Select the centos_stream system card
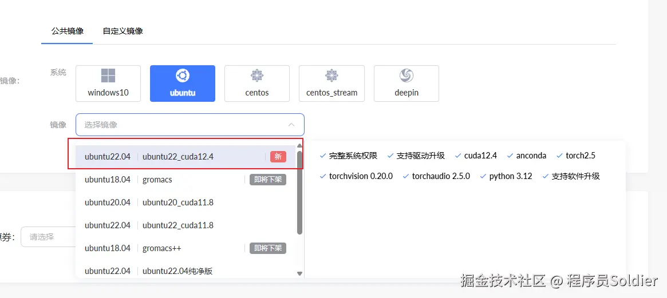 [x=332, y=84]
